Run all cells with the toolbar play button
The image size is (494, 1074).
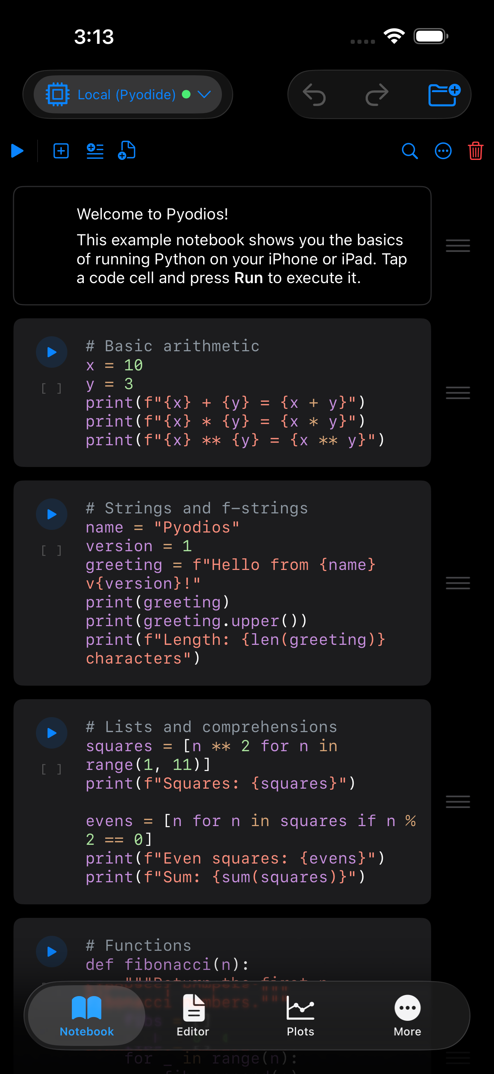point(17,151)
